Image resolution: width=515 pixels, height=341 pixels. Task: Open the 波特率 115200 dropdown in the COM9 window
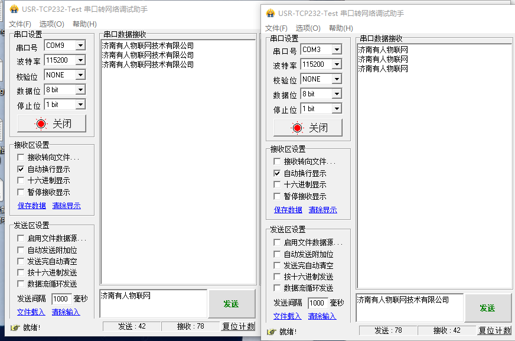(80, 60)
